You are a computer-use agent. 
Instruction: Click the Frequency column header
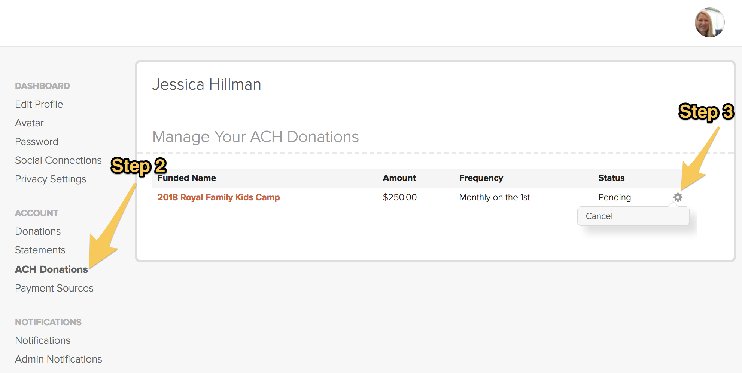(x=481, y=178)
